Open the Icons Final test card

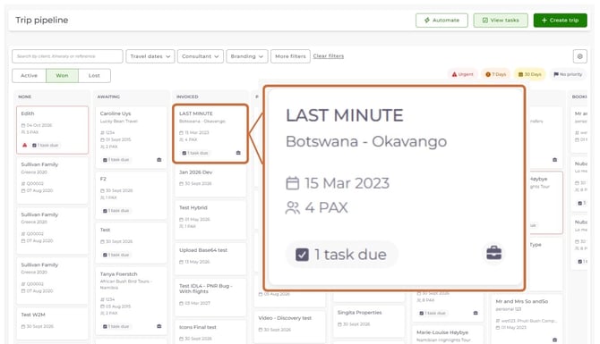click(x=210, y=332)
